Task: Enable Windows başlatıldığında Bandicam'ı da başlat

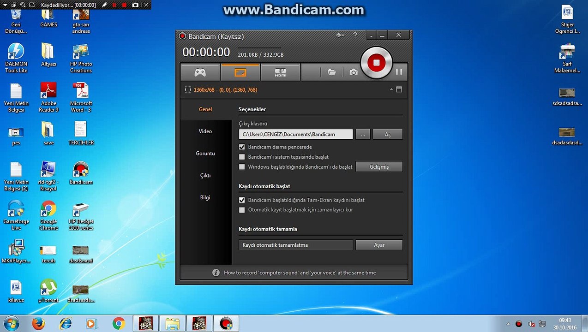Action: [242, 167]
